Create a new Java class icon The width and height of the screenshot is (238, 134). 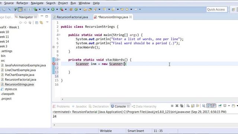(x=76, y=9)
